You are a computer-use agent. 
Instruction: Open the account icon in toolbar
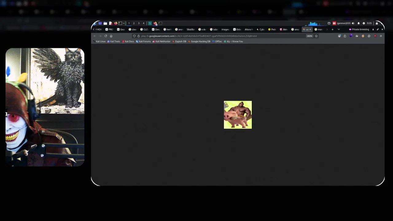(339, 36)
